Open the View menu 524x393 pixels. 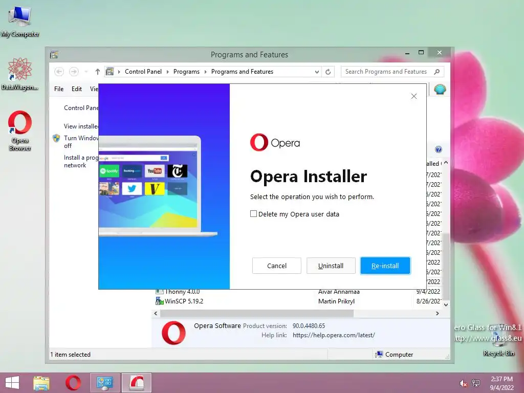click(x=94, y=89)
